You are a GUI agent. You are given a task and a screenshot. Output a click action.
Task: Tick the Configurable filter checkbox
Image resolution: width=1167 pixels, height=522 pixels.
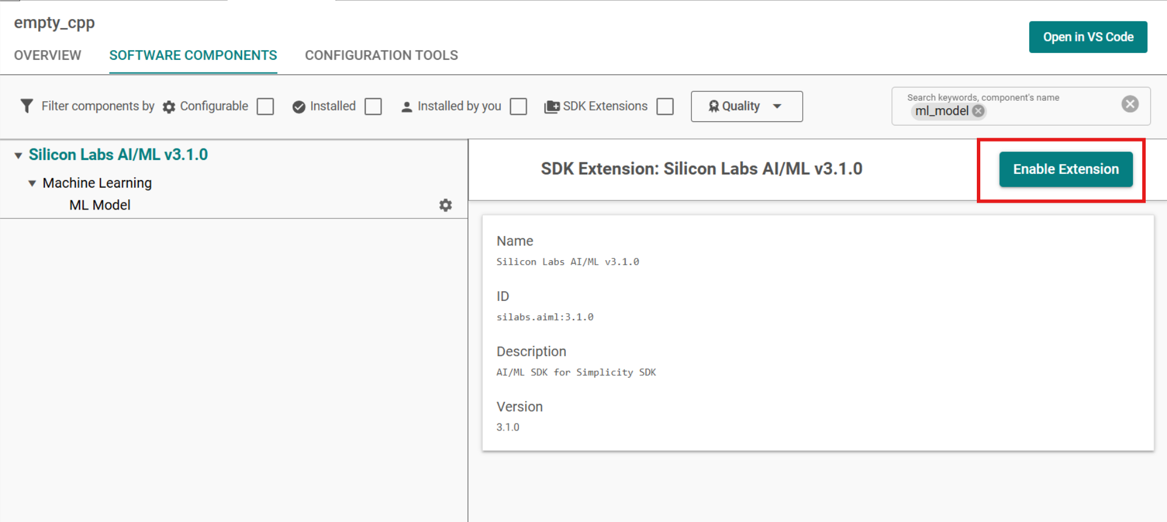pos(265,106)
